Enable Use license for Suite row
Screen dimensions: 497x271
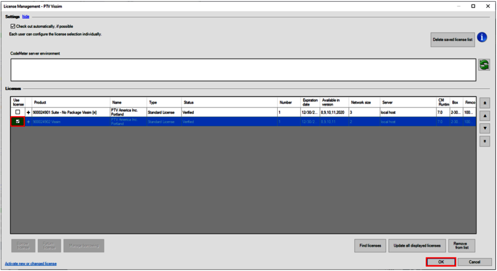point(17,113)
